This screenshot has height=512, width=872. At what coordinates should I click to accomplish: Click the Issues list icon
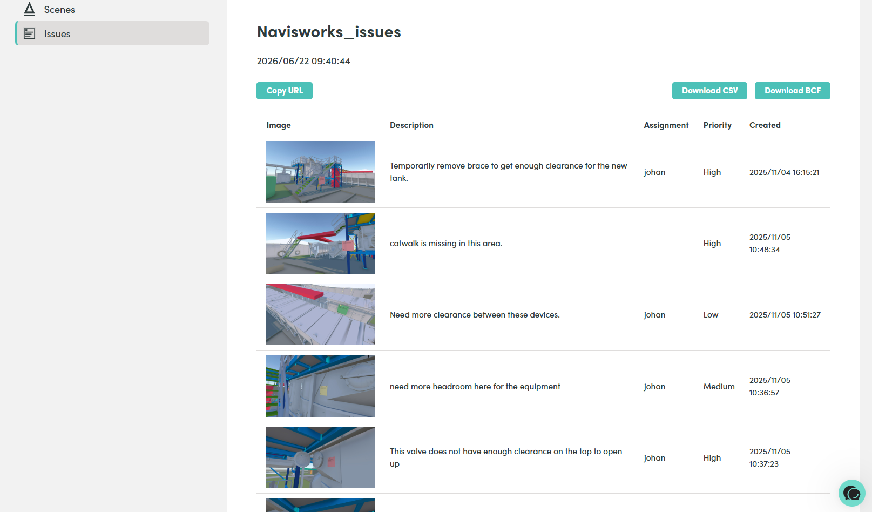pyautogui.click(x=30, y=33)
